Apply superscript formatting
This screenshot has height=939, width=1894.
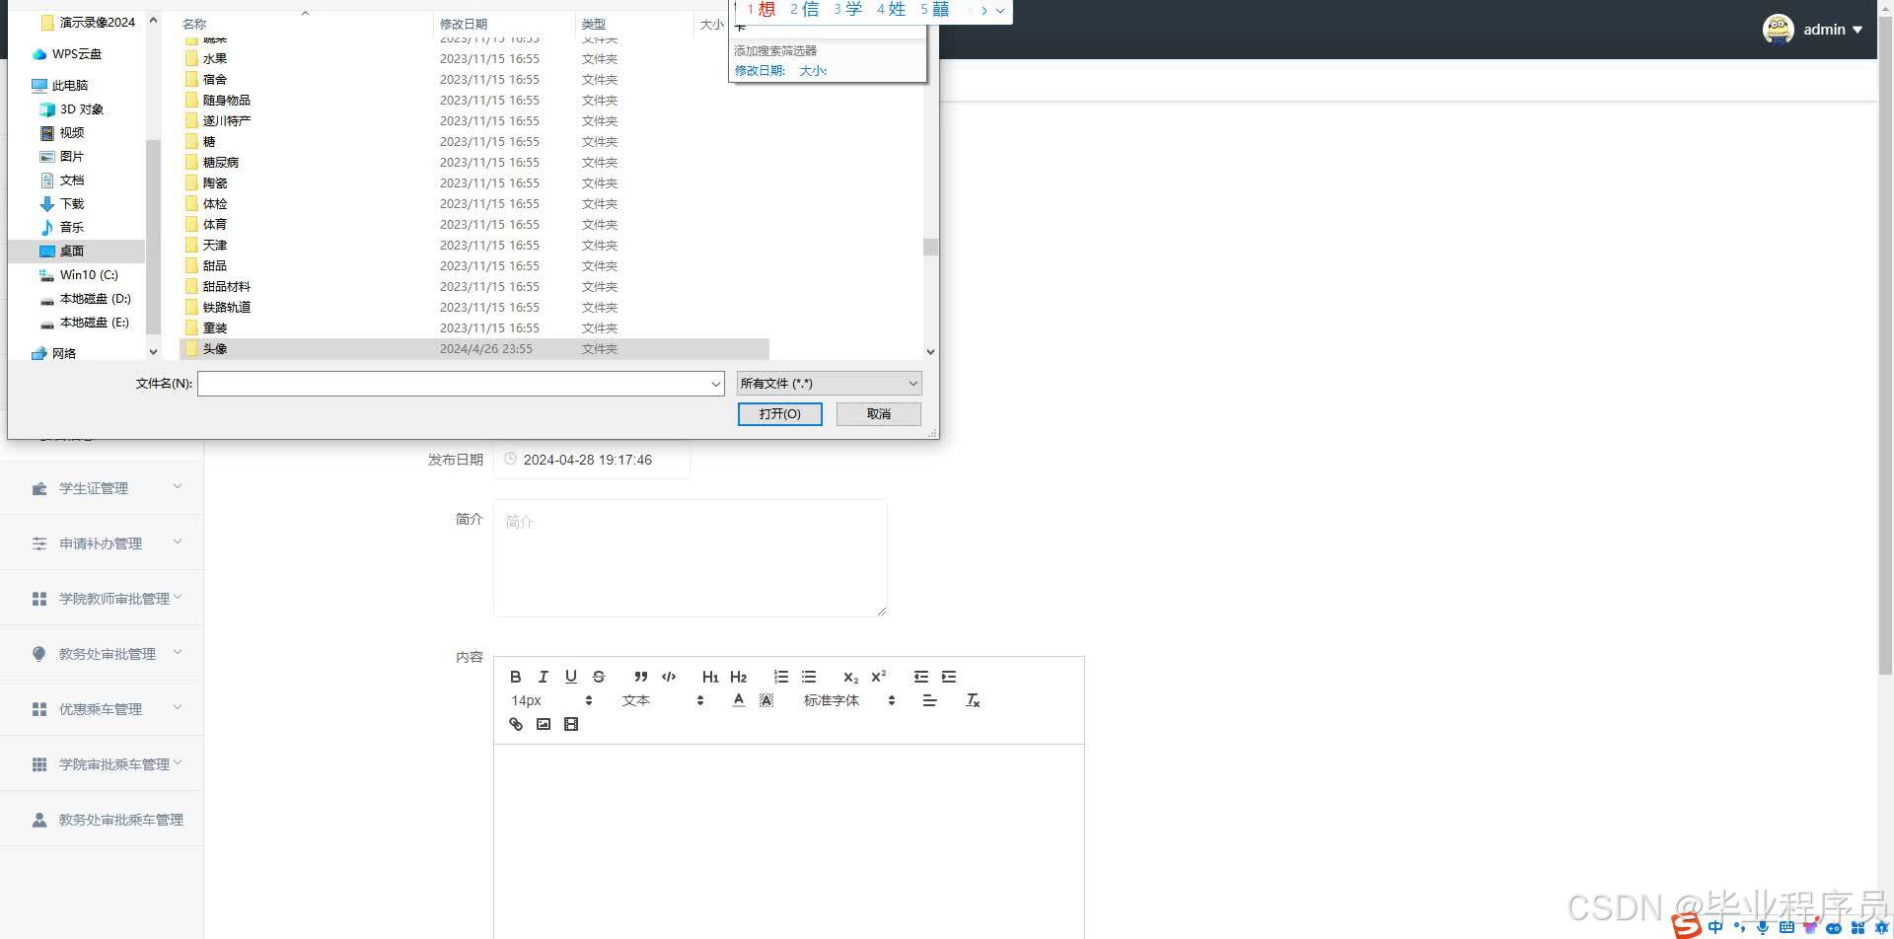tap(878, 677)
